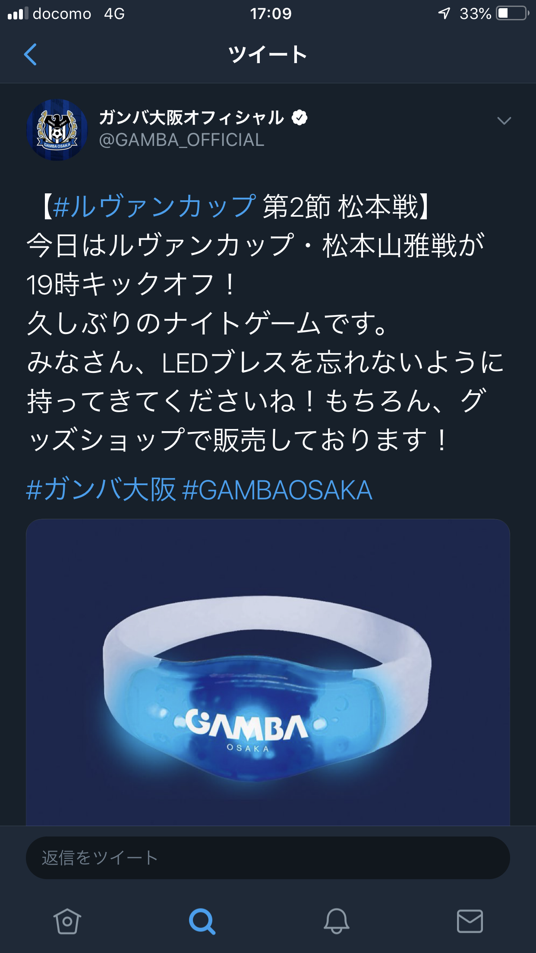Open the LED bracelet image
The width and height of the screenshot is (536, 953).
pos(268,672)
